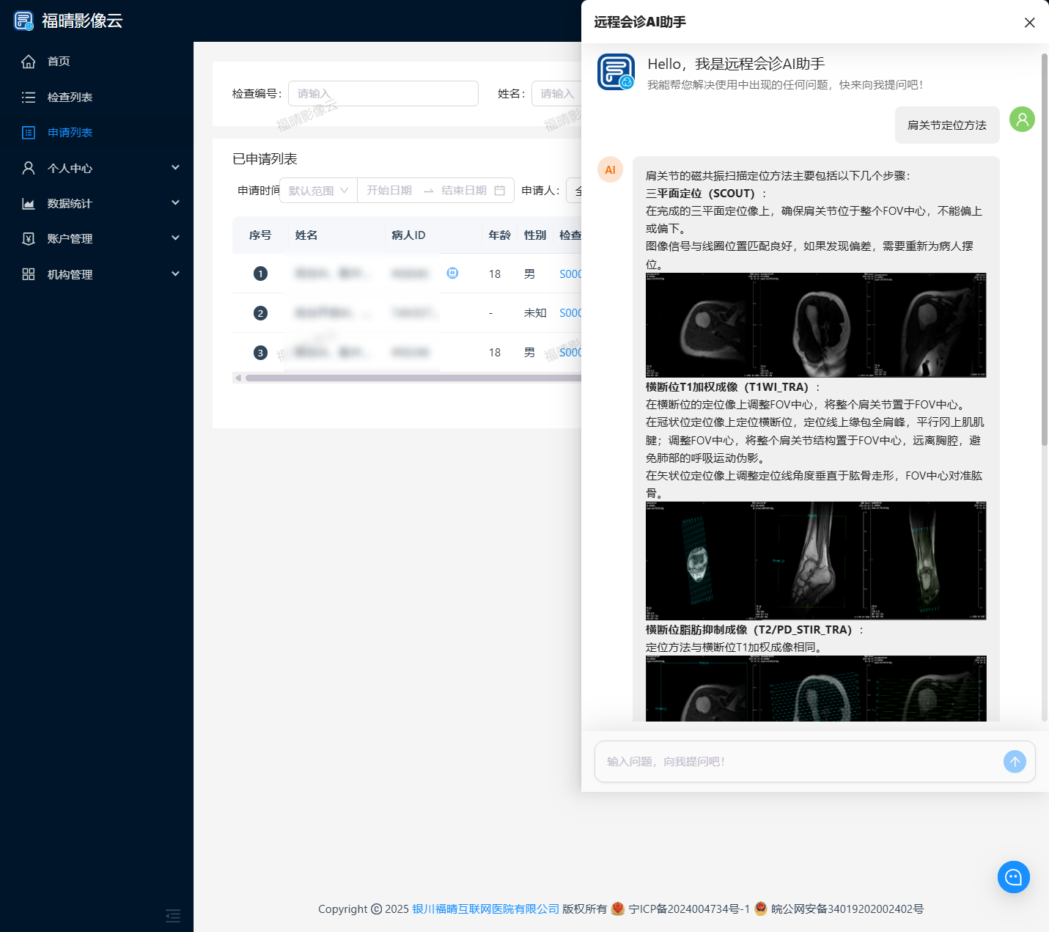Screen dimensions: 1049x932
Task: Click the 机构管理 grid icon
Action: [x=28, y=274]
